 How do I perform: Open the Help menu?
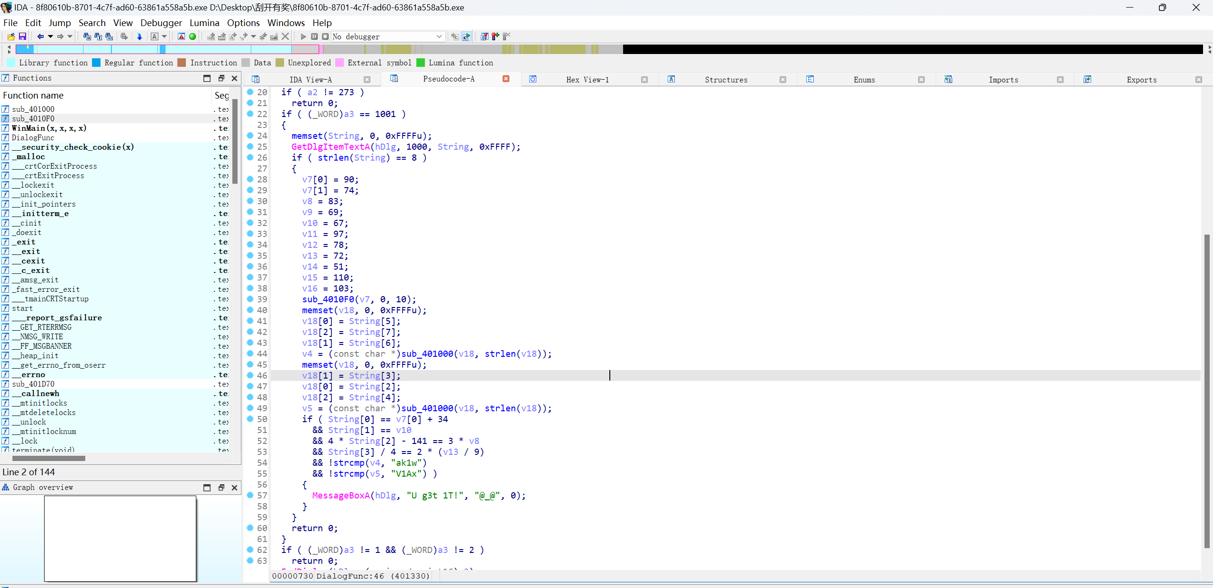322,23
